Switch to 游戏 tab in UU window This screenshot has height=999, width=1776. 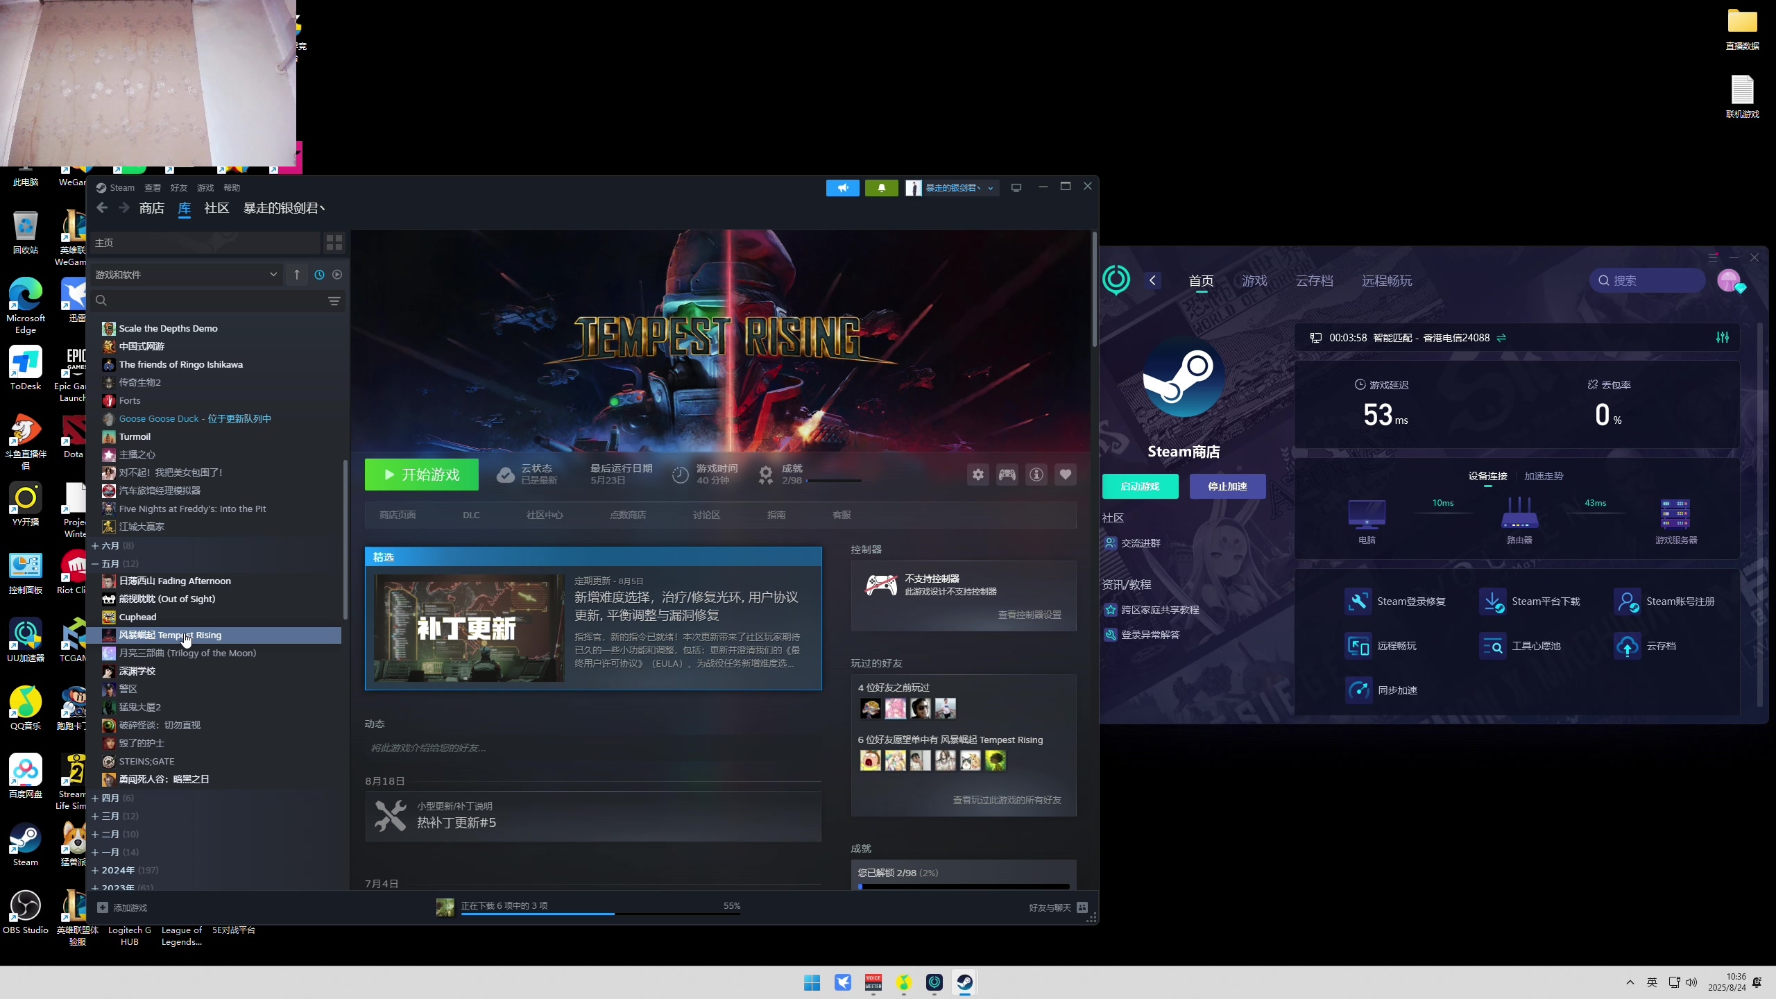(1254, 281)
